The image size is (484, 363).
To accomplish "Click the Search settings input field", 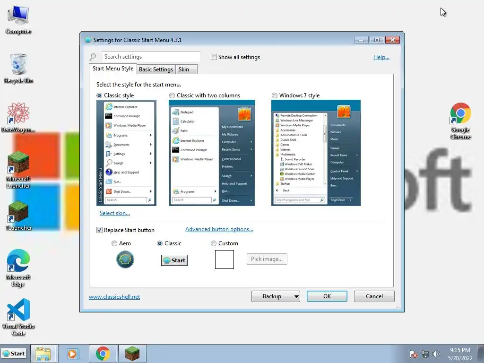I will 151,57.
